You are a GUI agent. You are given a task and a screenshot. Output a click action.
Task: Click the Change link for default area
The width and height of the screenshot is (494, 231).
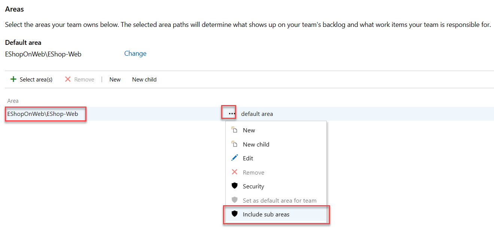click(135, 53)
